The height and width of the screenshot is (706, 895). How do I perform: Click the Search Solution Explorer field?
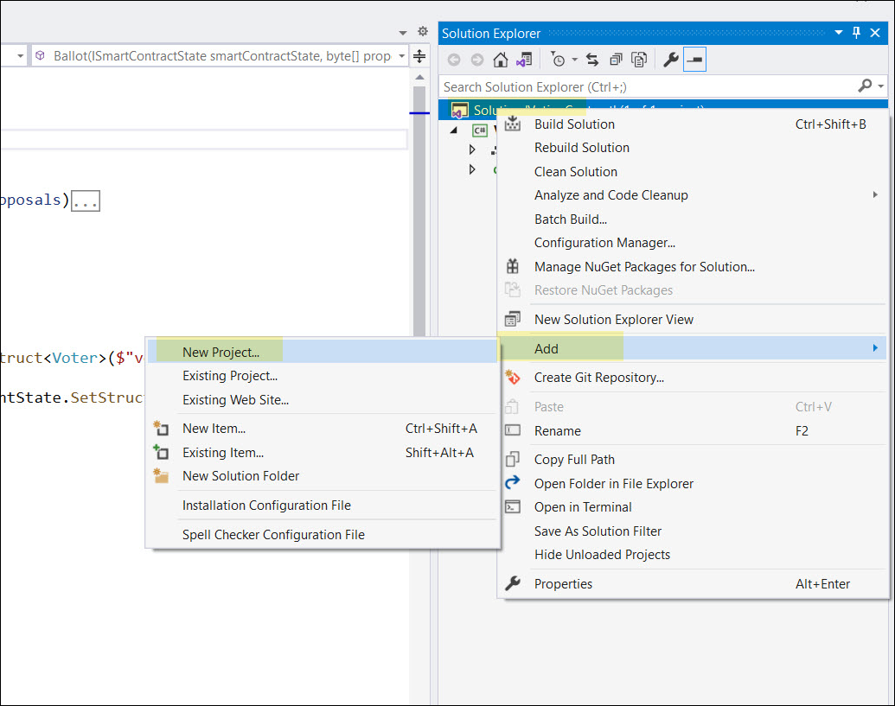pos(648,86)
